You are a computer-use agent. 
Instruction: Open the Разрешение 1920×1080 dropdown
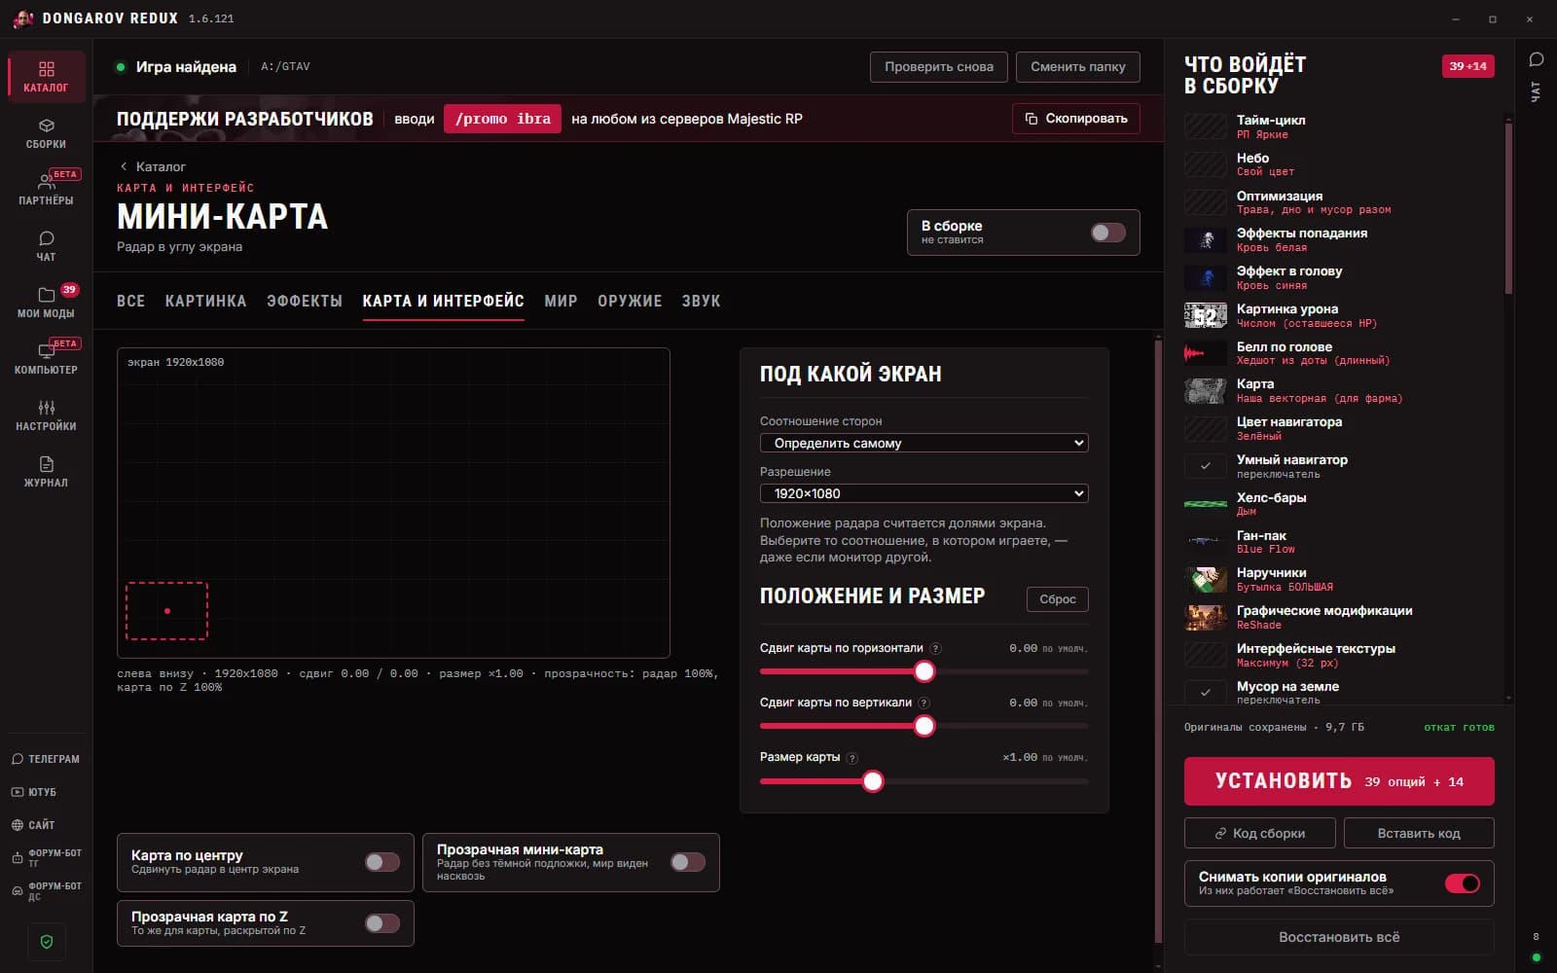pyautogui.click(x=923, y=493)
